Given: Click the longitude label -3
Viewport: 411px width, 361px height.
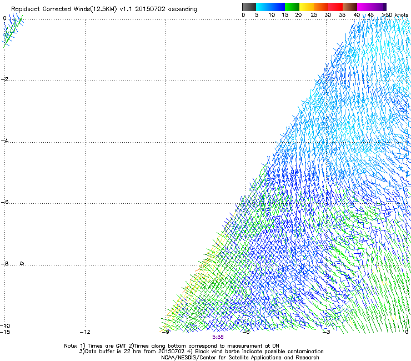Looking at the screenshot, I should click(x=326, y=332).
